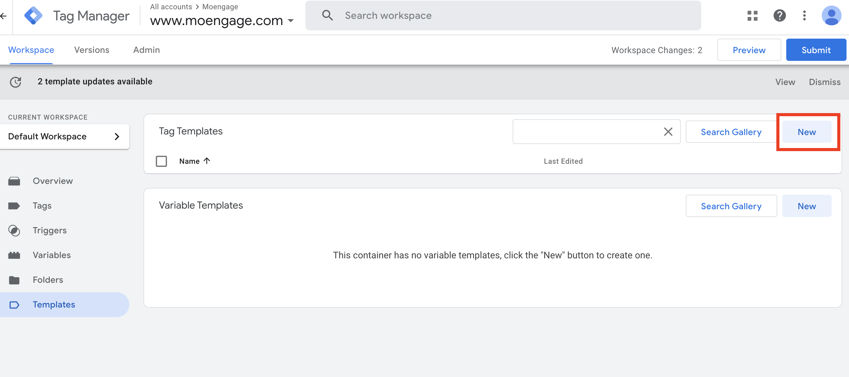Click the CURRENT WORKSPACE label
Viewport: 849px width, 377px height.
click(48, 117)
